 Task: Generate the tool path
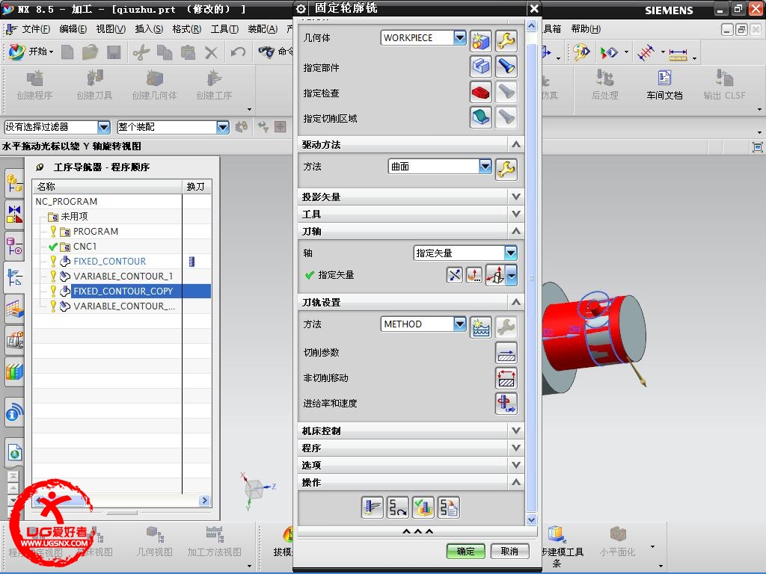pyautogui.click(x=373, y=507)
